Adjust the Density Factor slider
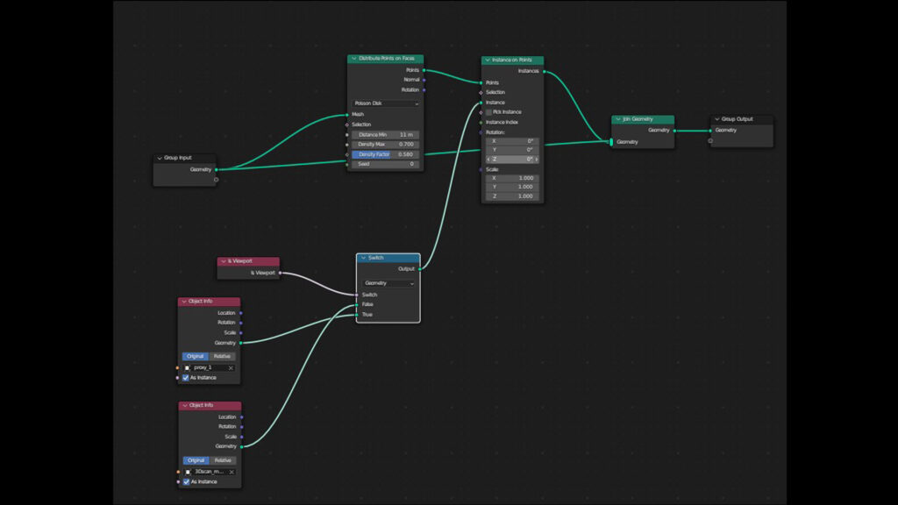The width and height of the screenshot is (898, 505). [x=385, y=154]
